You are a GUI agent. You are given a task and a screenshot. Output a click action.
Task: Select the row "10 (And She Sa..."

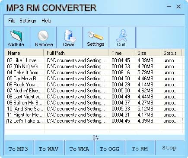(94, 109)
